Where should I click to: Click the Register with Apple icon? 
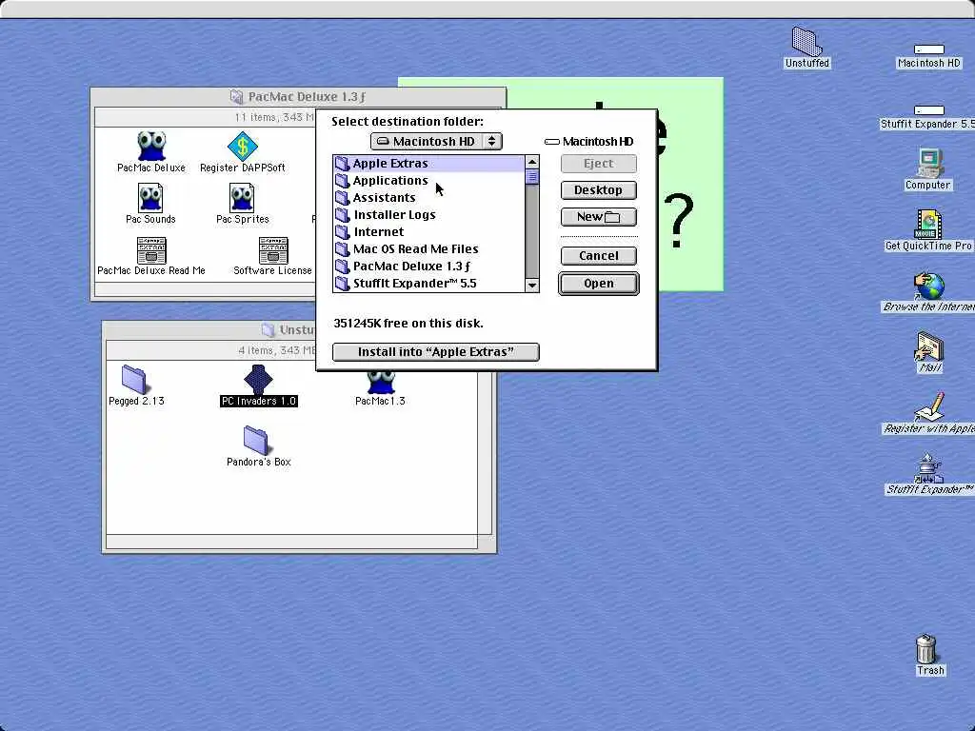(929, 407)
